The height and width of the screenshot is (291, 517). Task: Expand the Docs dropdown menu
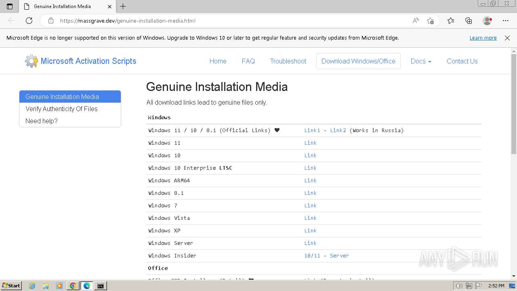421,61
